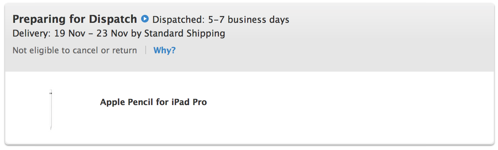498x150 pixels.
Task: Click the blue arrow icon beside Preparing for Dispatch
Action: pyautogui.click(x=145, y=18)
